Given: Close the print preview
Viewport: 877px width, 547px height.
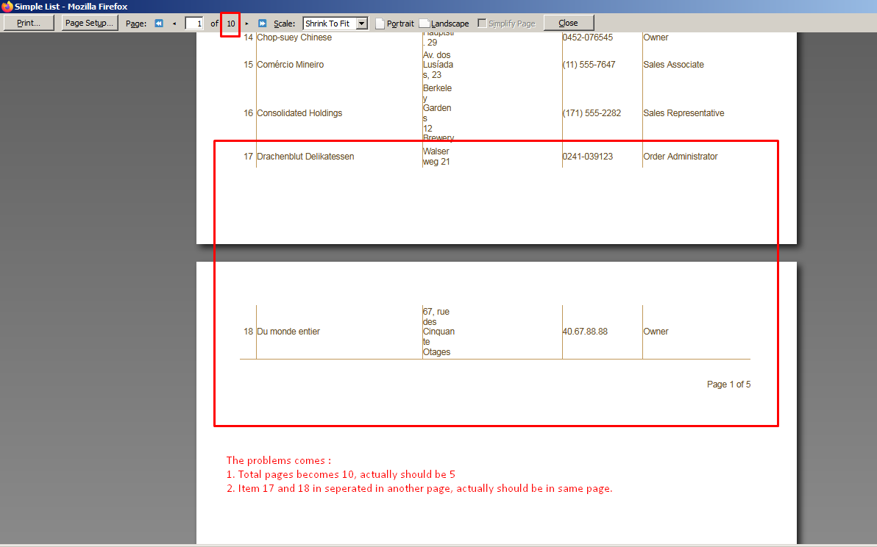Looking at the screenshot, I should click(568, 23).
